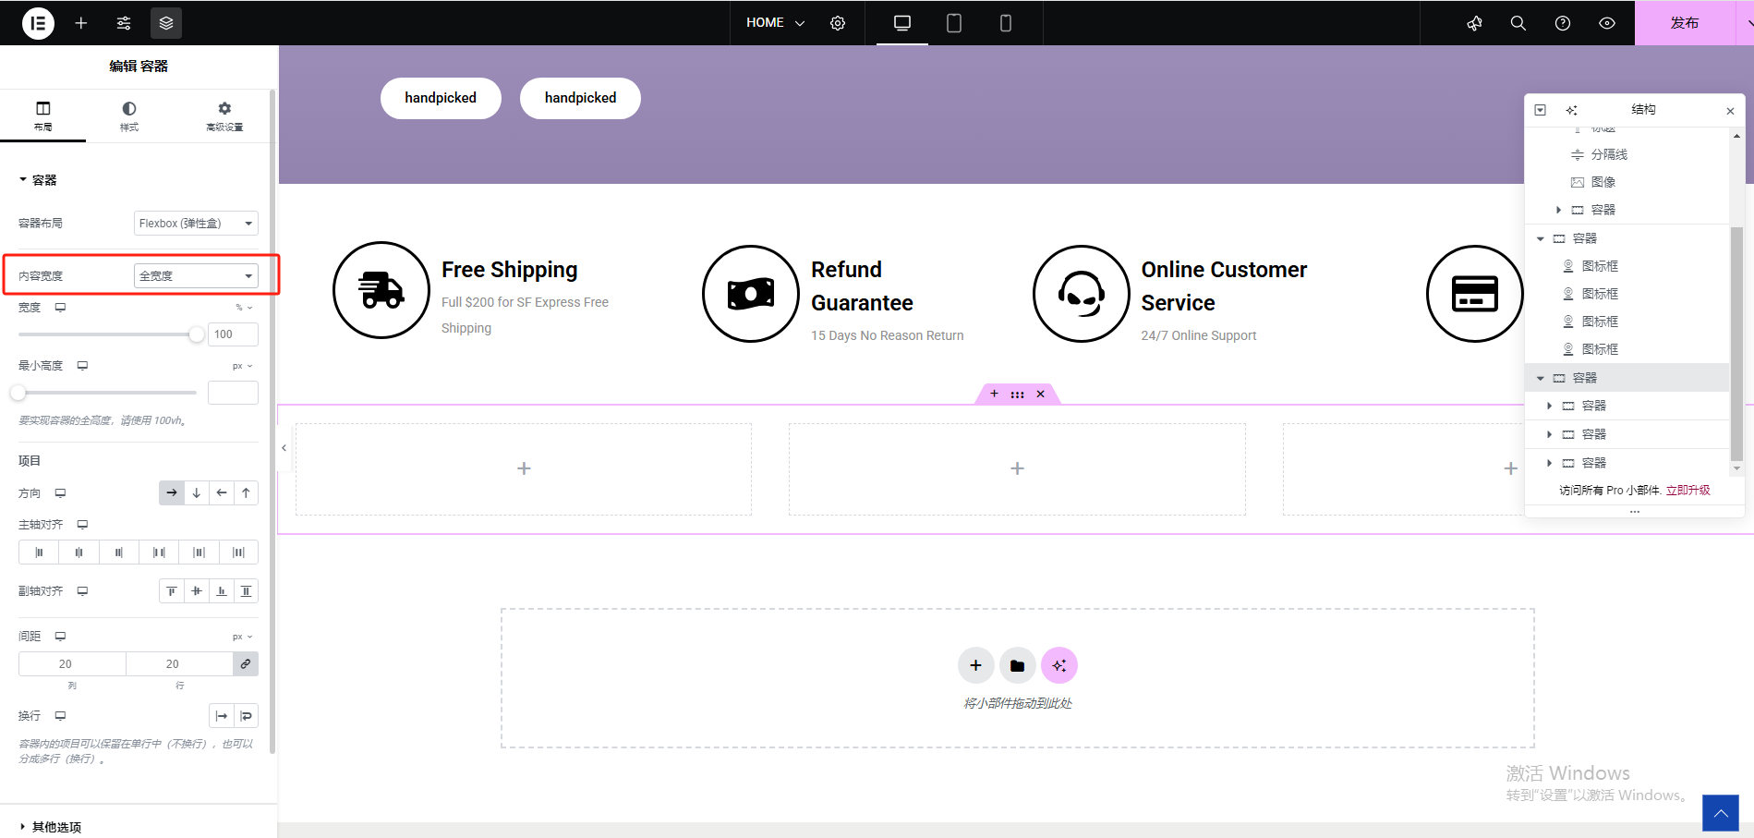Preview changes with the eye icon
This screenshot has width=1754, height=838.
[x=1607, y=23]
